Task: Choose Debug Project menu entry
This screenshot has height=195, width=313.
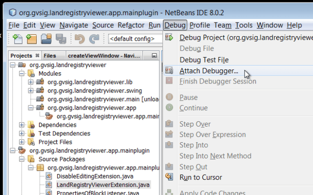Action: tap(238, 38)
